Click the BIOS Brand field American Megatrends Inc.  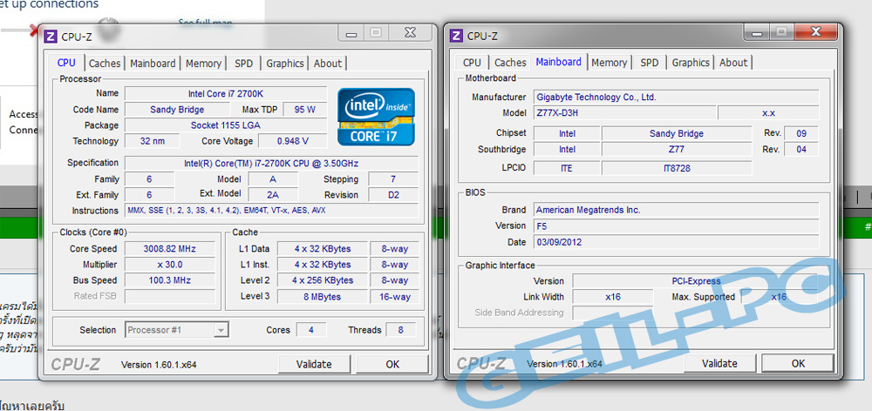coord(677,210)
